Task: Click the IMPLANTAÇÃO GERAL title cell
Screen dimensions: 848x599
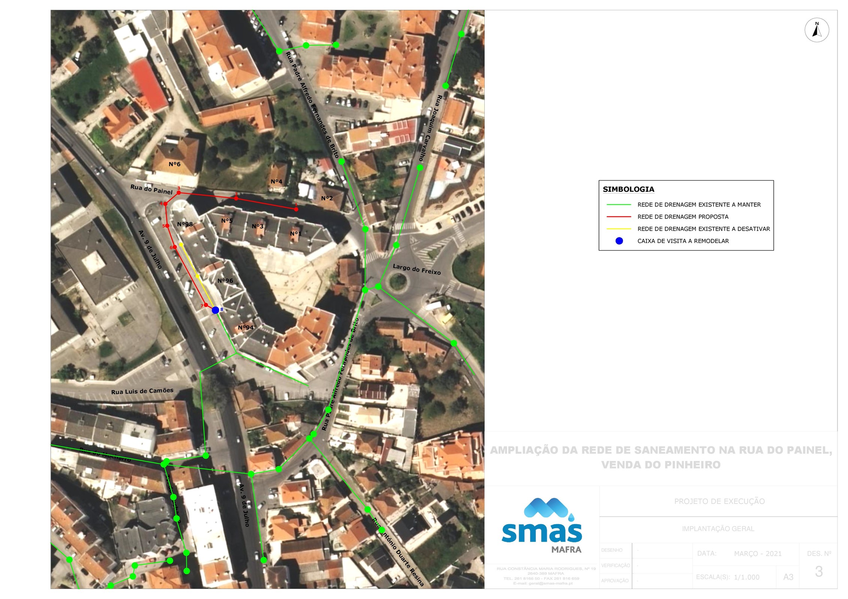Action: coord(718,529)
